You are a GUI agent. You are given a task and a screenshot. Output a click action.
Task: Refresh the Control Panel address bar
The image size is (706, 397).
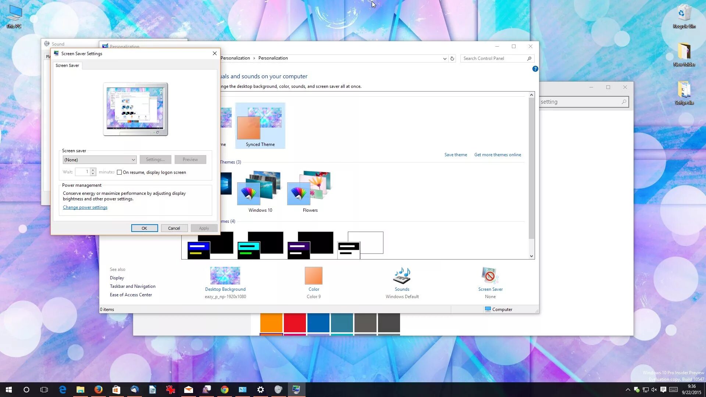[x=452, y=58]
